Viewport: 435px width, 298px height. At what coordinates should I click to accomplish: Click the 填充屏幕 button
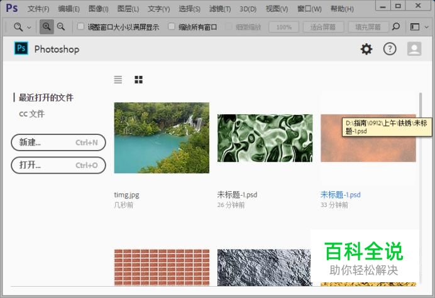coord(368,27)
